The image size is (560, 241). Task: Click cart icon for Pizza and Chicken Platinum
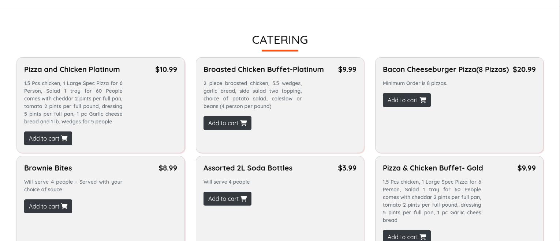[x=64, y=138]
